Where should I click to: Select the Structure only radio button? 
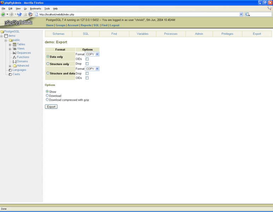48,64
